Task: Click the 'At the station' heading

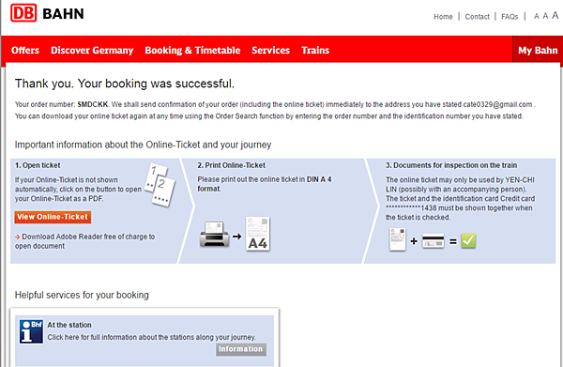Action: (x=69, y=325)
